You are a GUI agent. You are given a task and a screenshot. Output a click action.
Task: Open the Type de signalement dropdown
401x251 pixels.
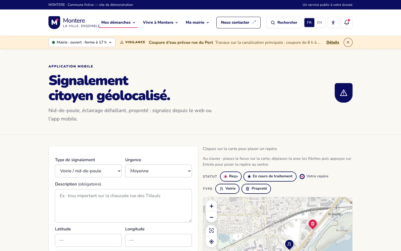click(x=88, y=171)
